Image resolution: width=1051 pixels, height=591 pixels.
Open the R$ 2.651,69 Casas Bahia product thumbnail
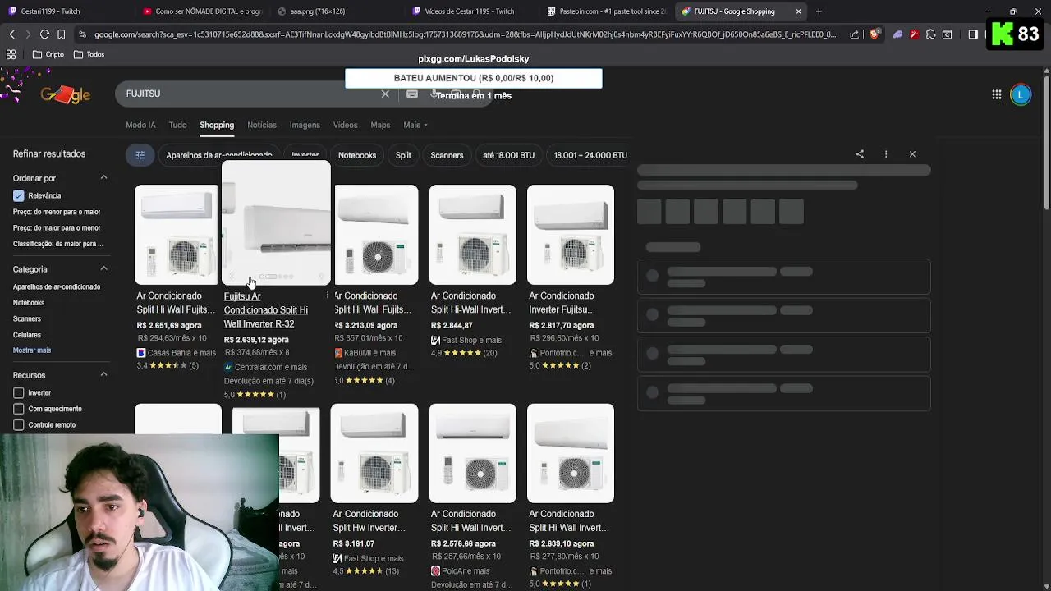coord(177,235)
